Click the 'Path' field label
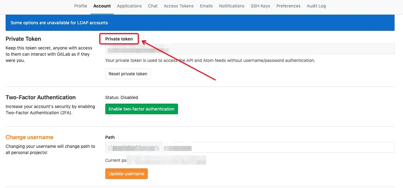Screen dimensions: 403x188 coord(110,137)
